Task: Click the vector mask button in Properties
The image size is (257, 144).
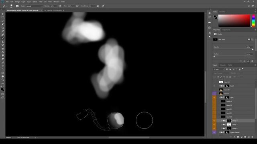Action: click(253, 40)
